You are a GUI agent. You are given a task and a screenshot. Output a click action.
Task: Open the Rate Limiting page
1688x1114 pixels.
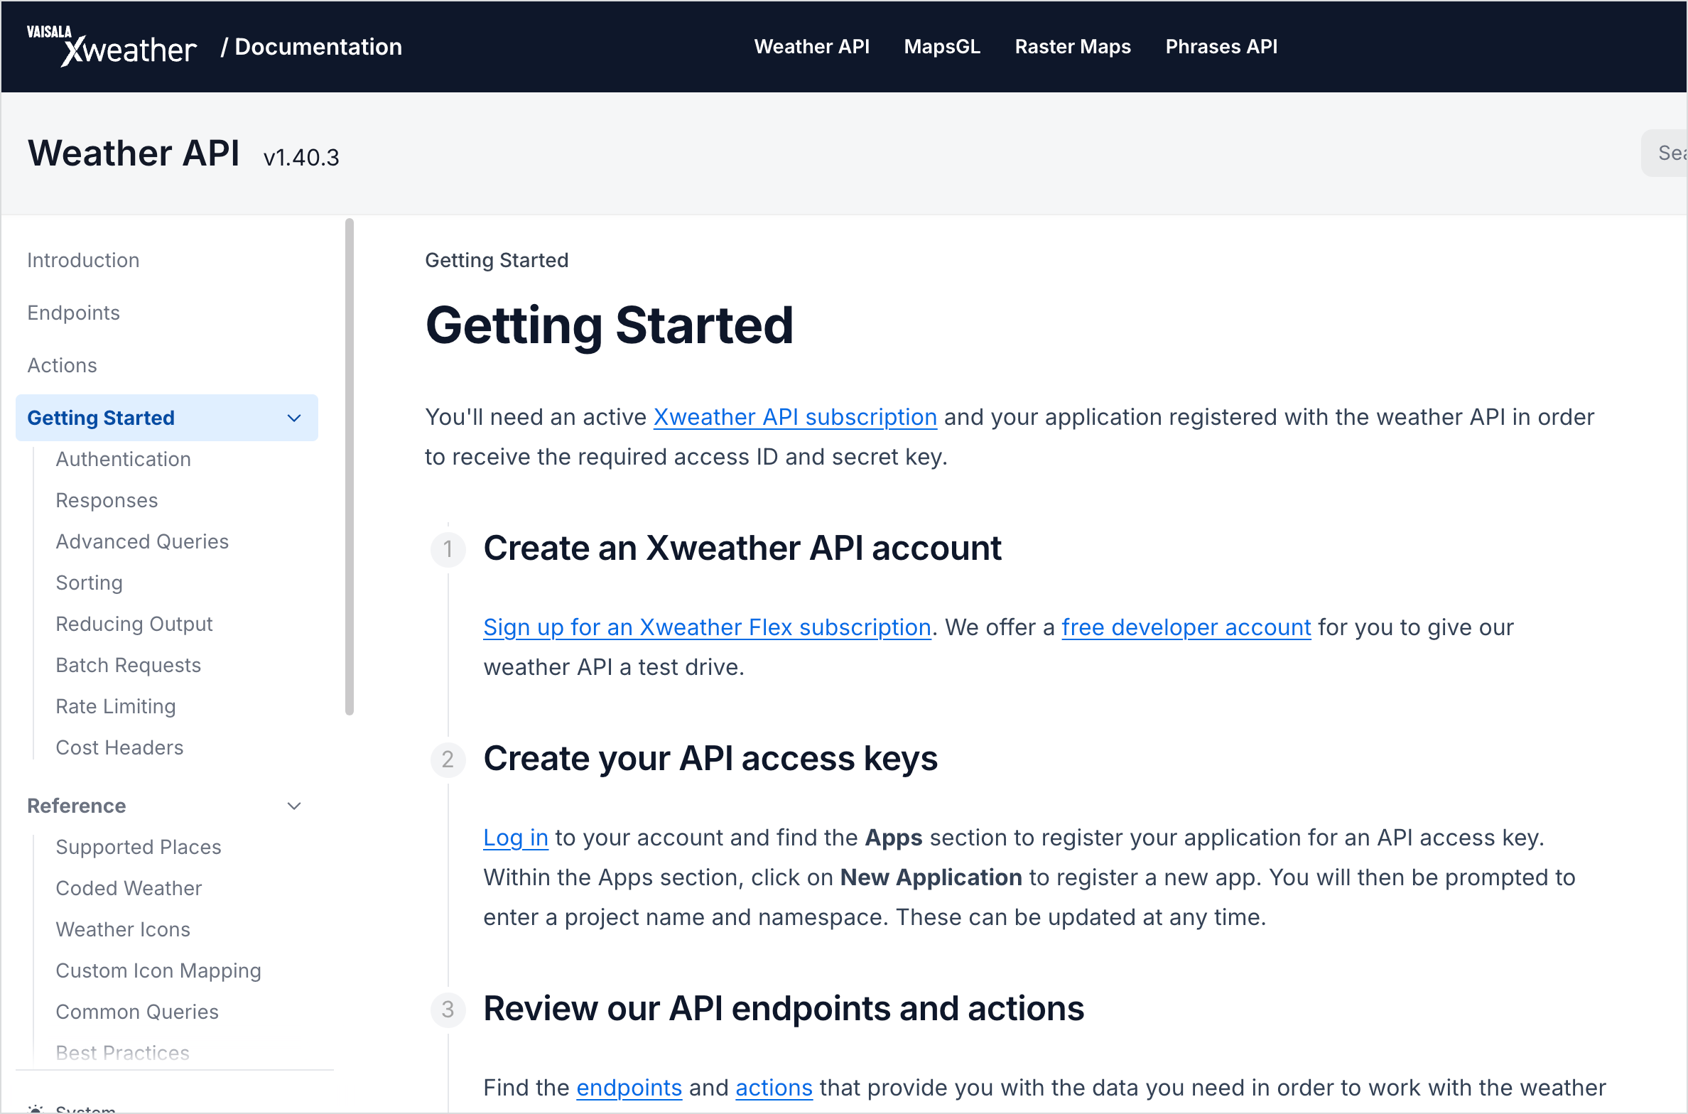point(115,706)
